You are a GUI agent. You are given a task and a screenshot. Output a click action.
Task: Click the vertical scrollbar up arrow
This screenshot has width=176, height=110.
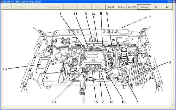click(173, 12)
